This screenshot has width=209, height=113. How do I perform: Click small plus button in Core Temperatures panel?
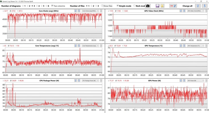pyautogui.click(x=101, y=46)
